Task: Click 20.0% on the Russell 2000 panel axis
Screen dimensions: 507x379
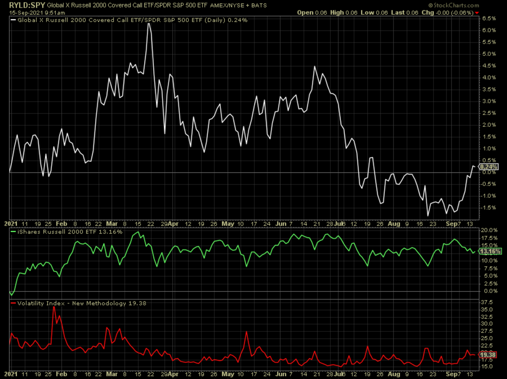Action: (x=490, y=230)
